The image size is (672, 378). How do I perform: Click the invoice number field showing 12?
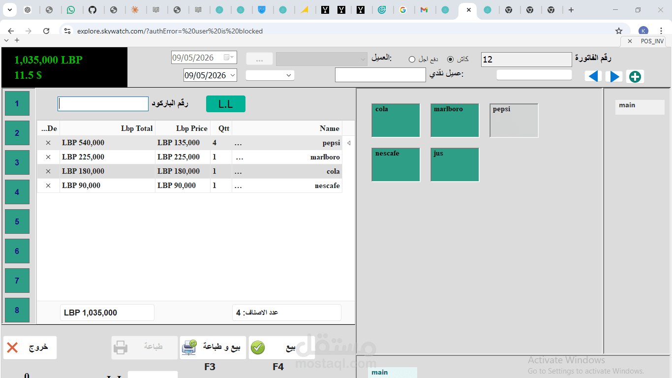pyautogui.click(x=526, y=60)
